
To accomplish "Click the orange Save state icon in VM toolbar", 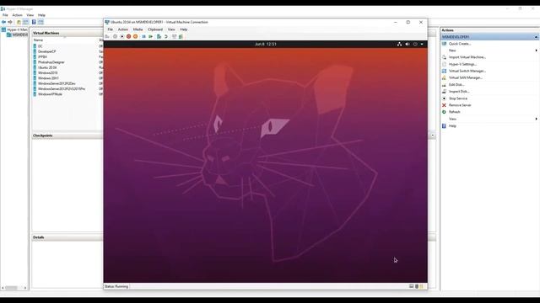I will pos(135,36).
